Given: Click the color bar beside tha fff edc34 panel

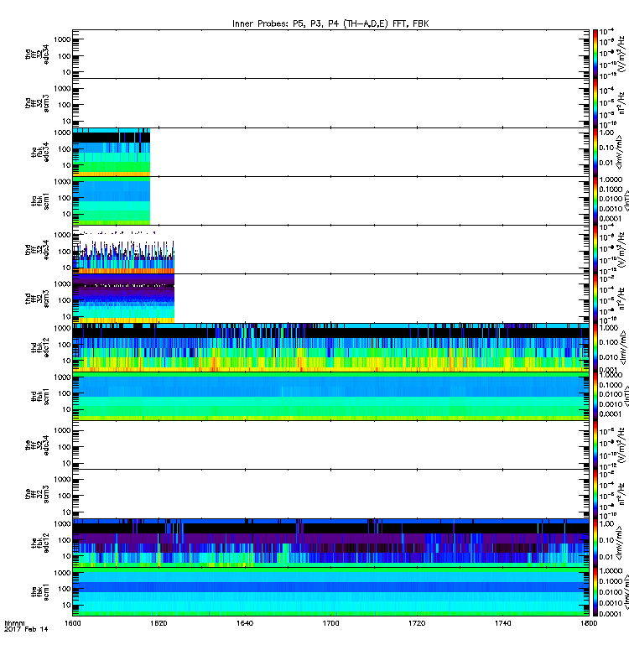Looking at the screenshot, I should point(595,54).
